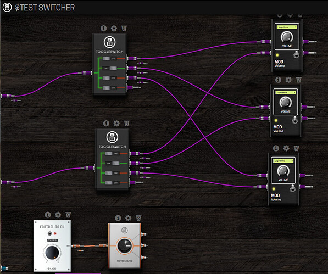Viewport: 328px width, 274px height.
Task: Delete the Switchbox with trash icon
Action: (138, 218)
